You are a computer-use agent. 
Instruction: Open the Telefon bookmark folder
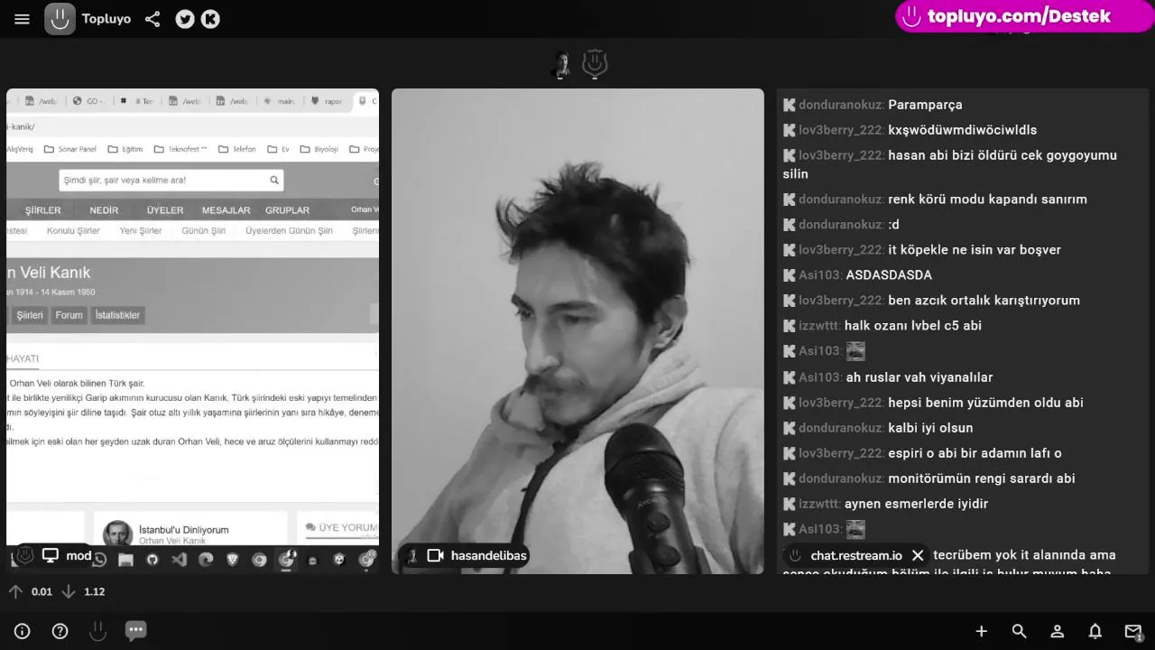point(237,150)
